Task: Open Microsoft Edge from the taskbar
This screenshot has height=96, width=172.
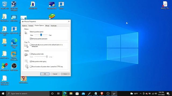Action: point(65,94)
